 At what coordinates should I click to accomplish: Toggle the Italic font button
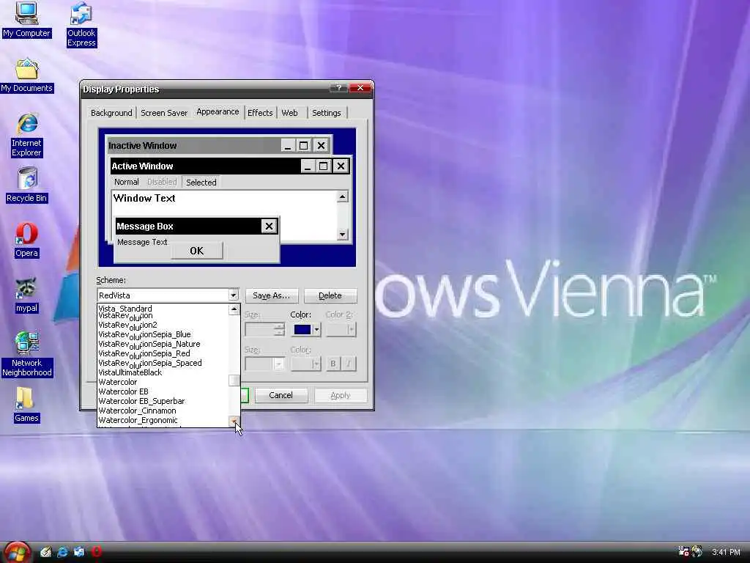349,364
